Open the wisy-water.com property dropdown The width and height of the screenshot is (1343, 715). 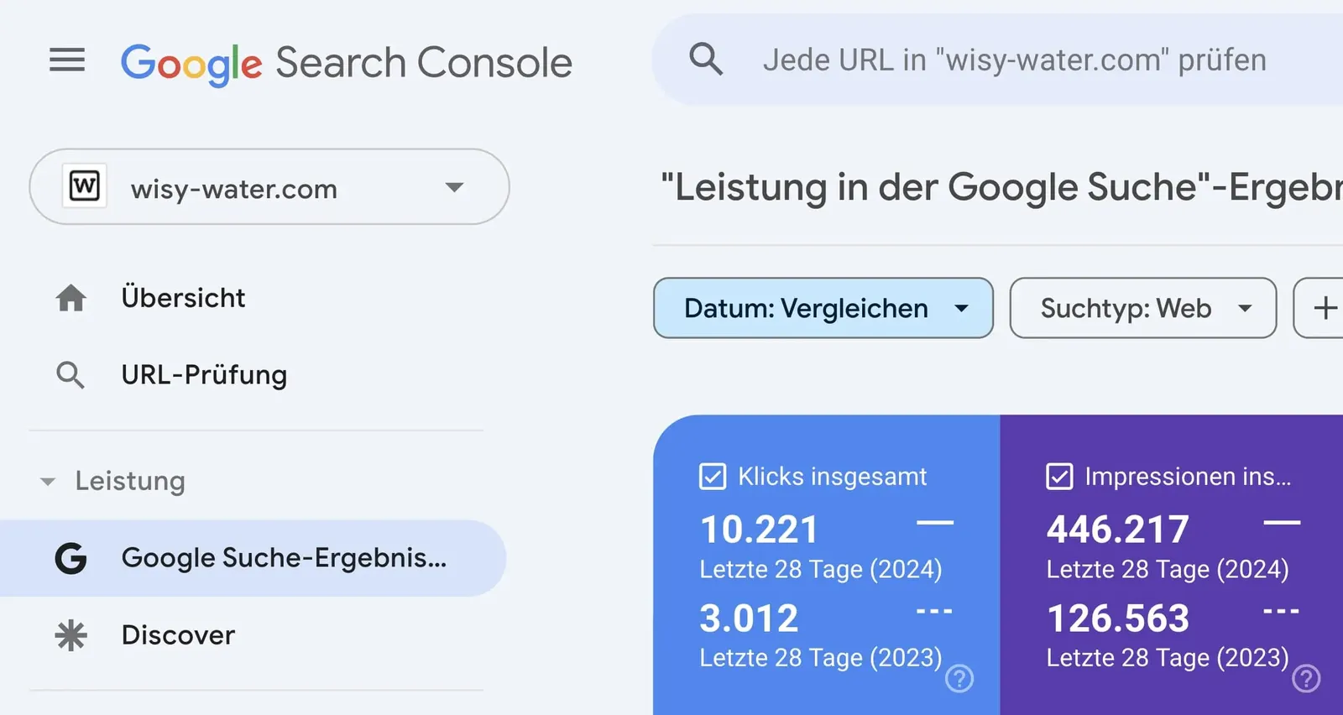point(269,186)
